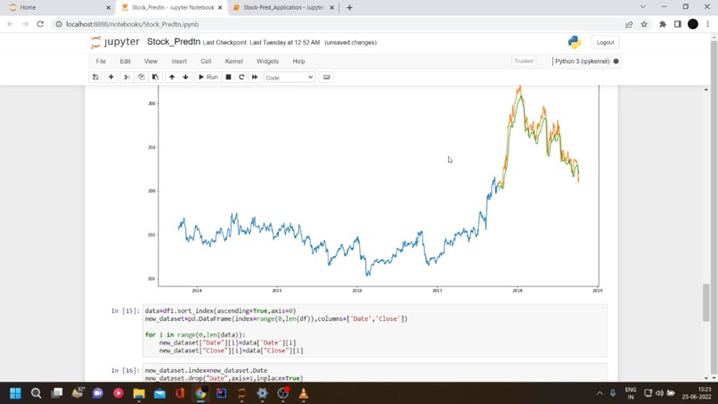Go back in browser history

point(10,24)
